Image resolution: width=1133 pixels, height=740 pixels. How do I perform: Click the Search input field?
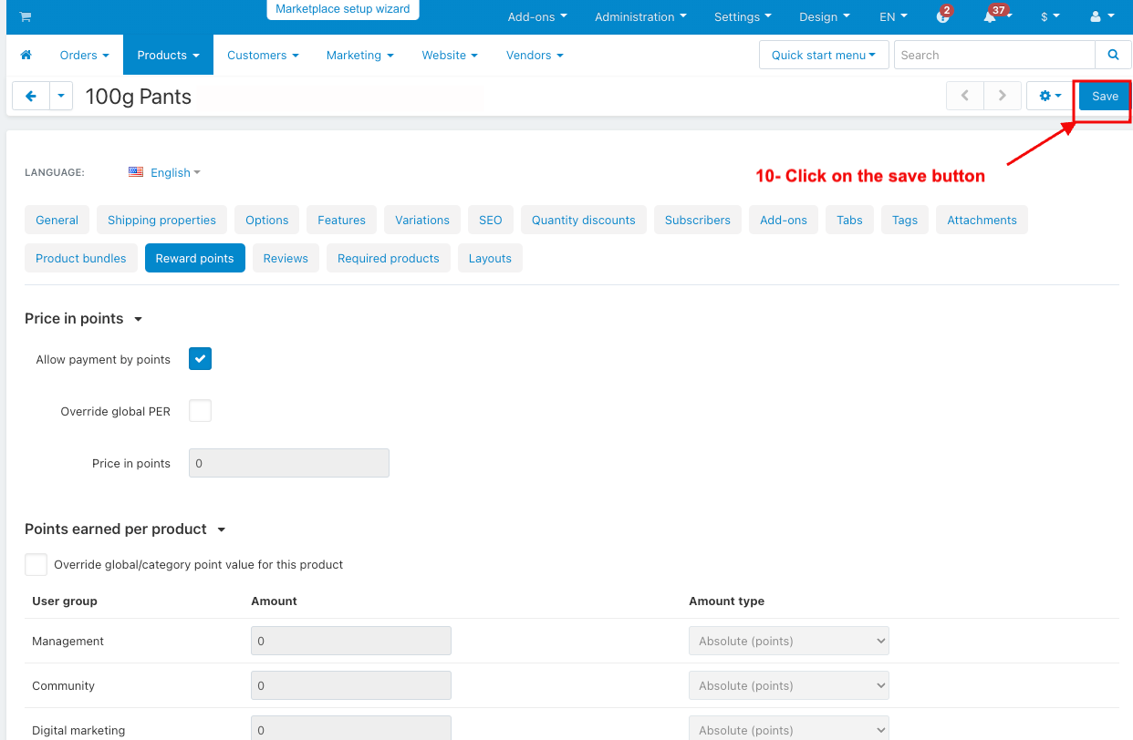(x=994, y=55)
